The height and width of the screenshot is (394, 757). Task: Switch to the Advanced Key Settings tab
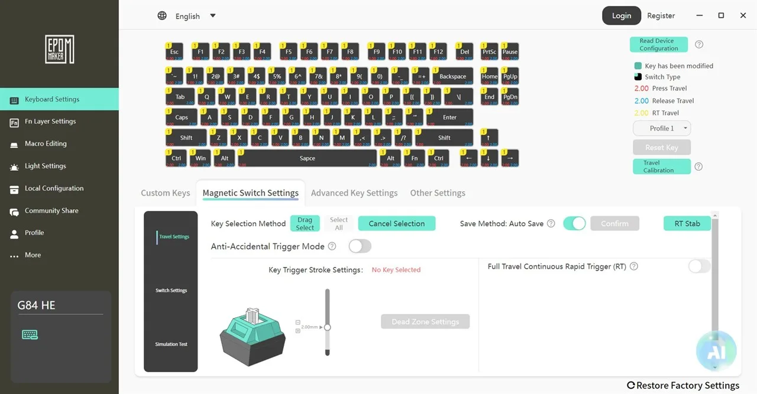pos(354,193)
